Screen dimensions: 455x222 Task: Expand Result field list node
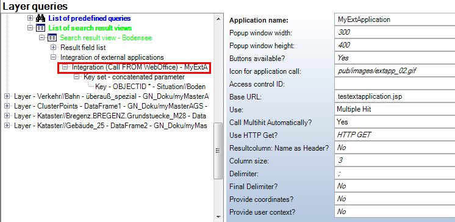click(53, 48)
